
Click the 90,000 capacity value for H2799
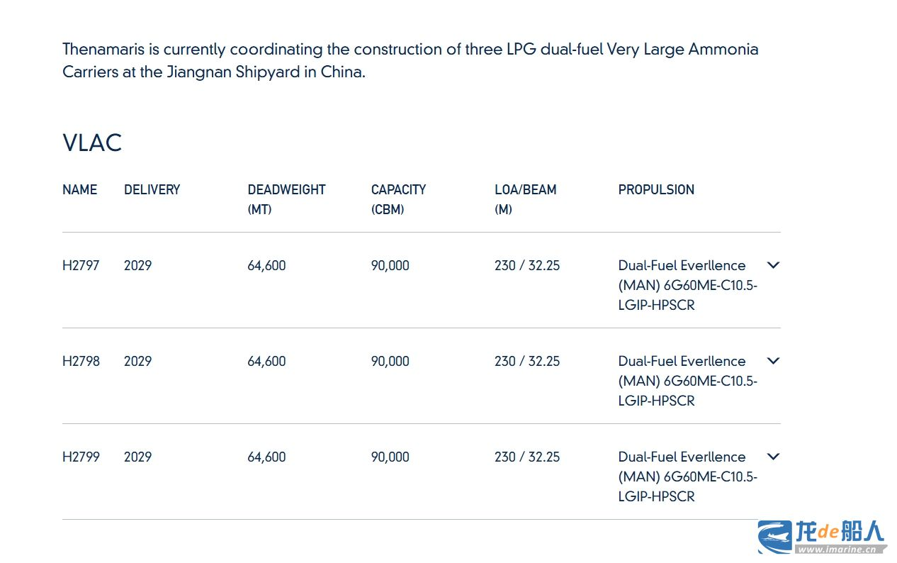click(x=390, y=457)
